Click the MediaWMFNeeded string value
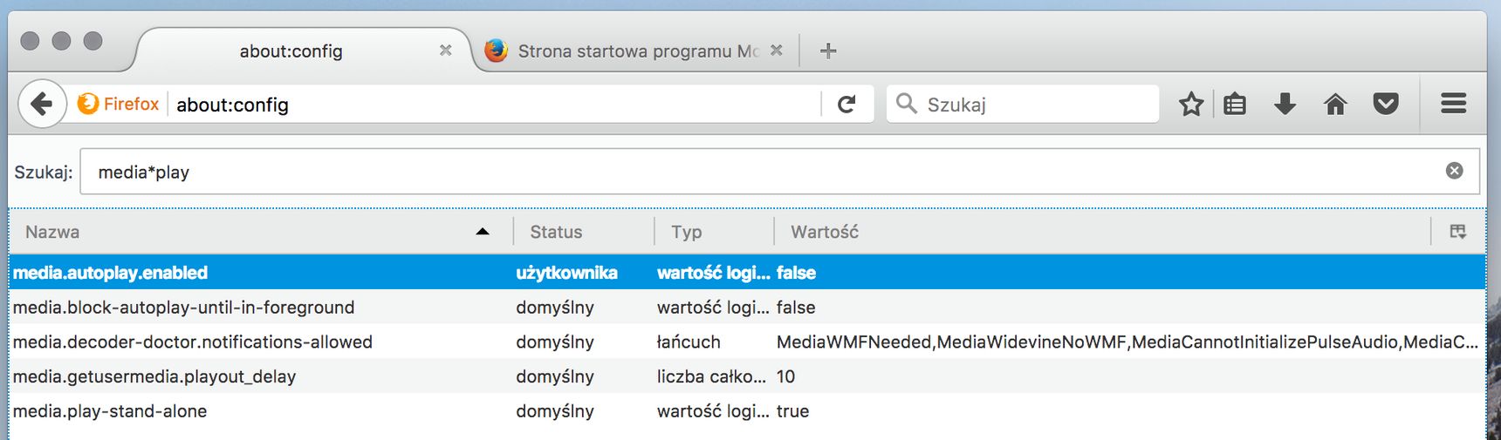Screen dimensions: 1501x440 [x=1127, y=342]
